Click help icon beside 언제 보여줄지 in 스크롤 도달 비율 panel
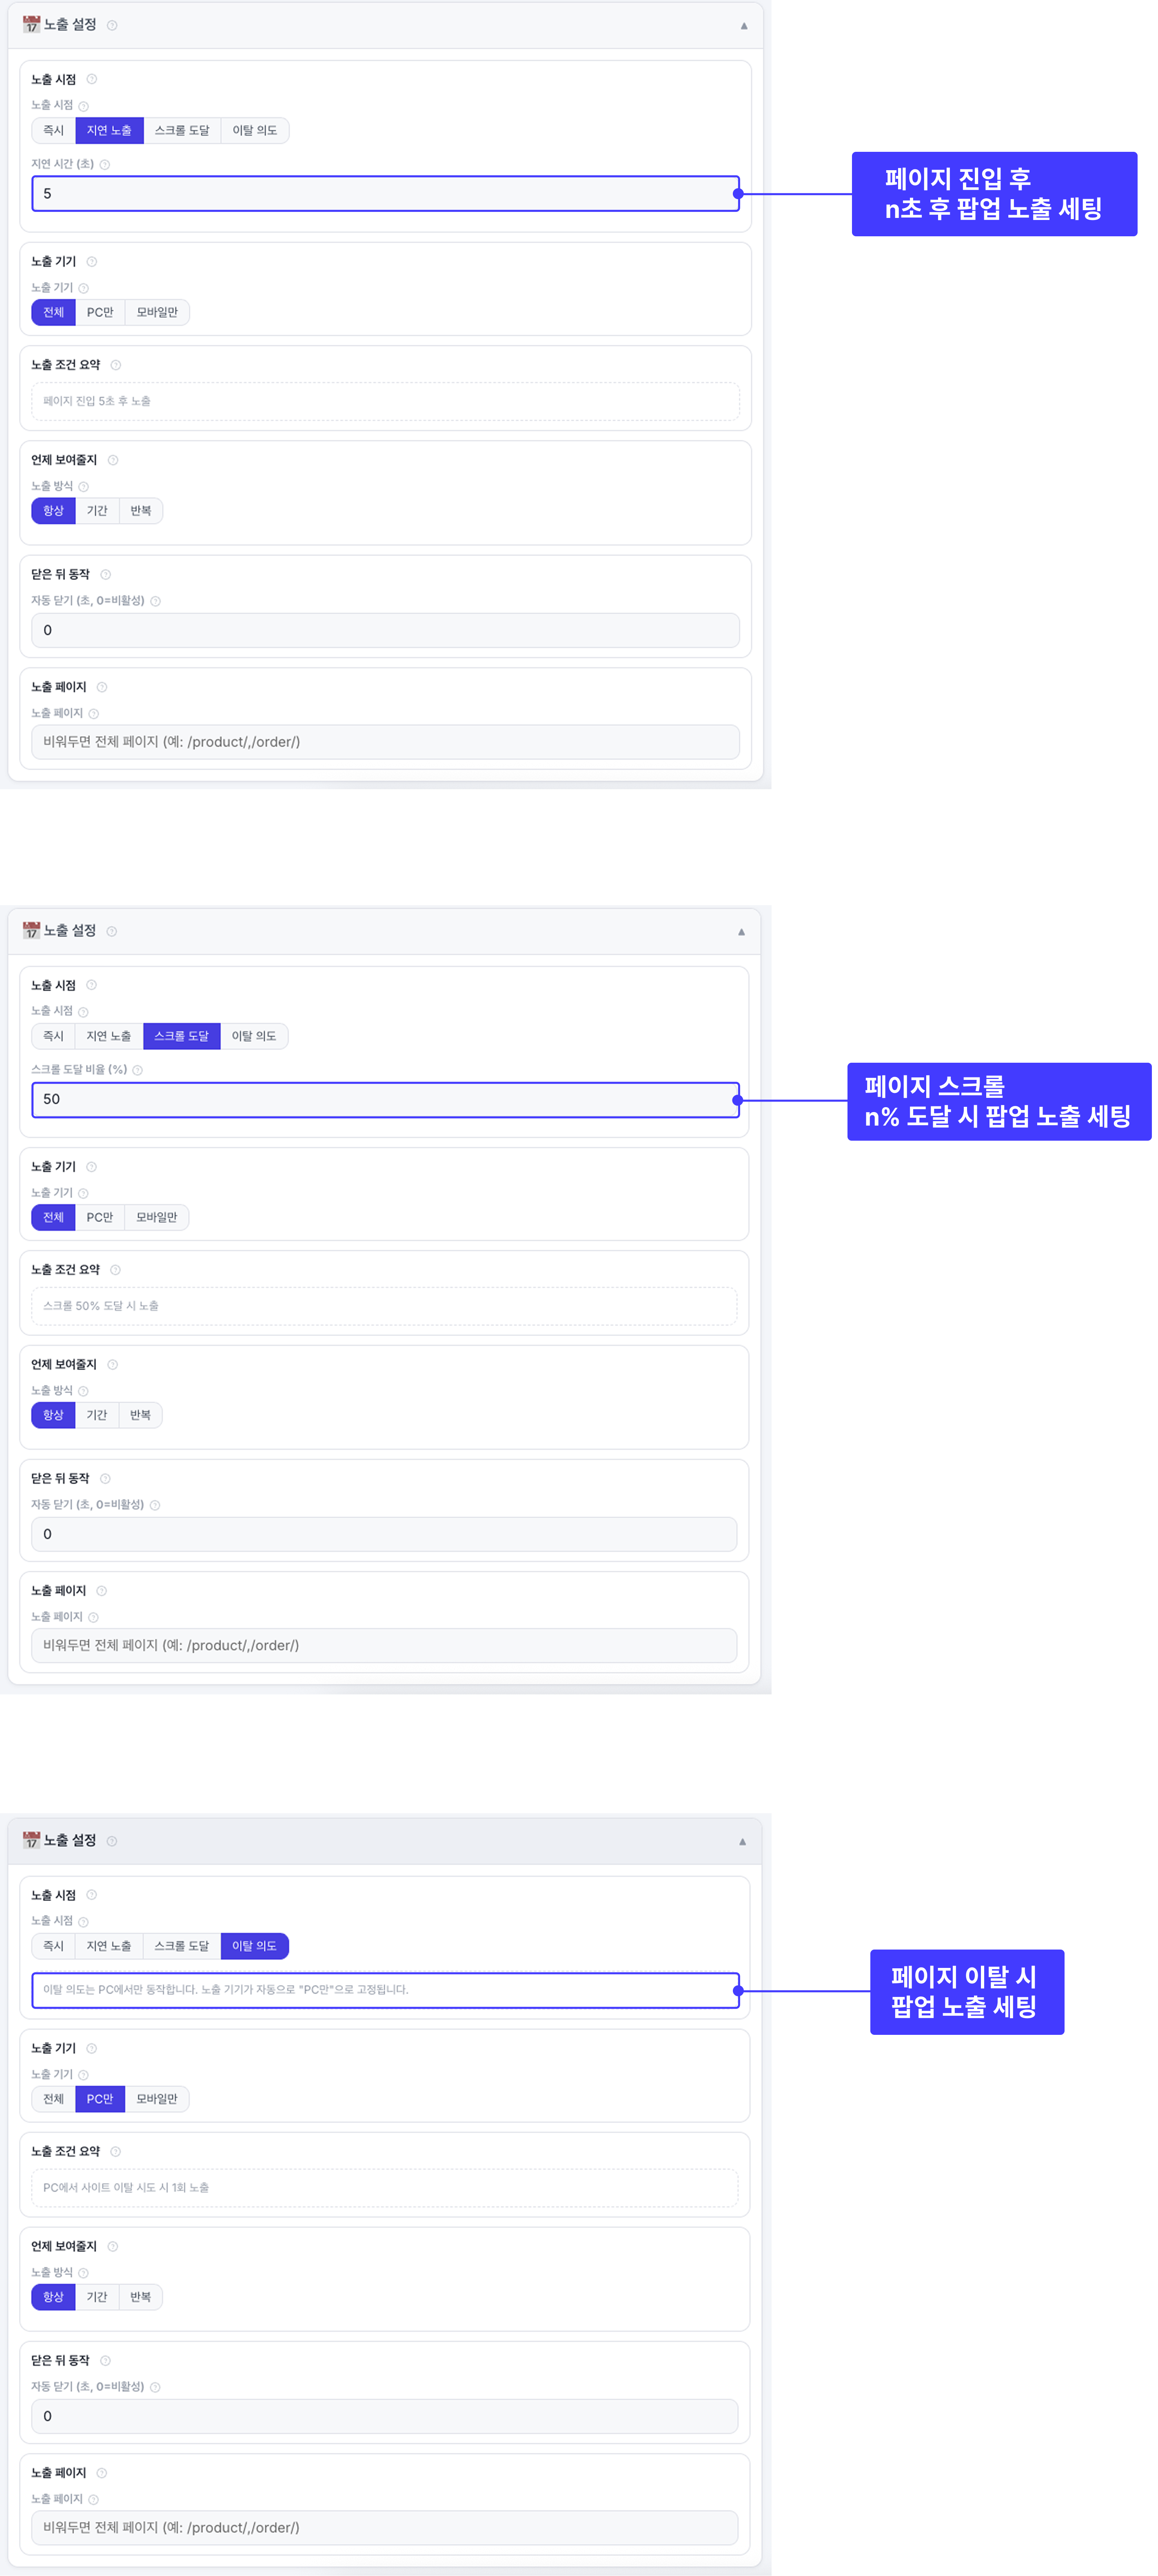 (x=113, y=1365)
